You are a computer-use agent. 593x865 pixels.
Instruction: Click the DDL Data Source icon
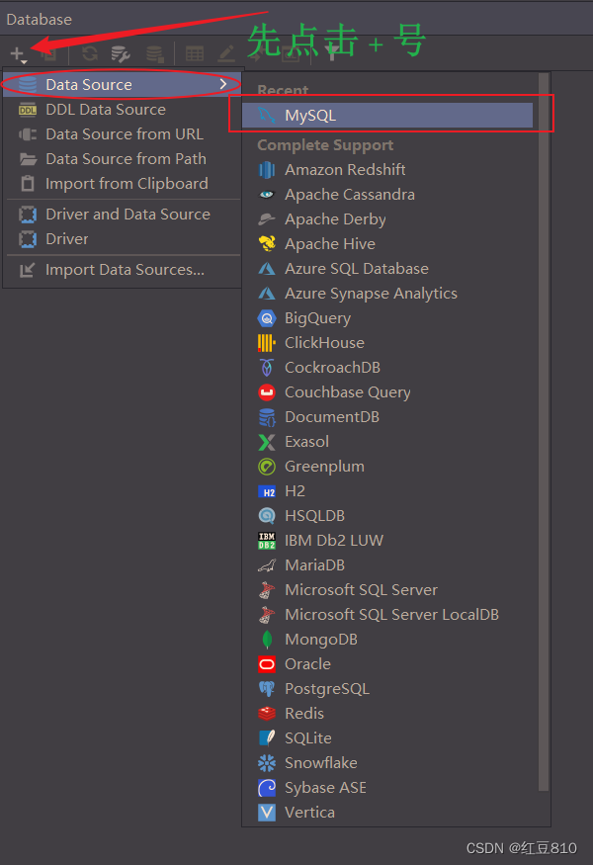coord(28,110)
